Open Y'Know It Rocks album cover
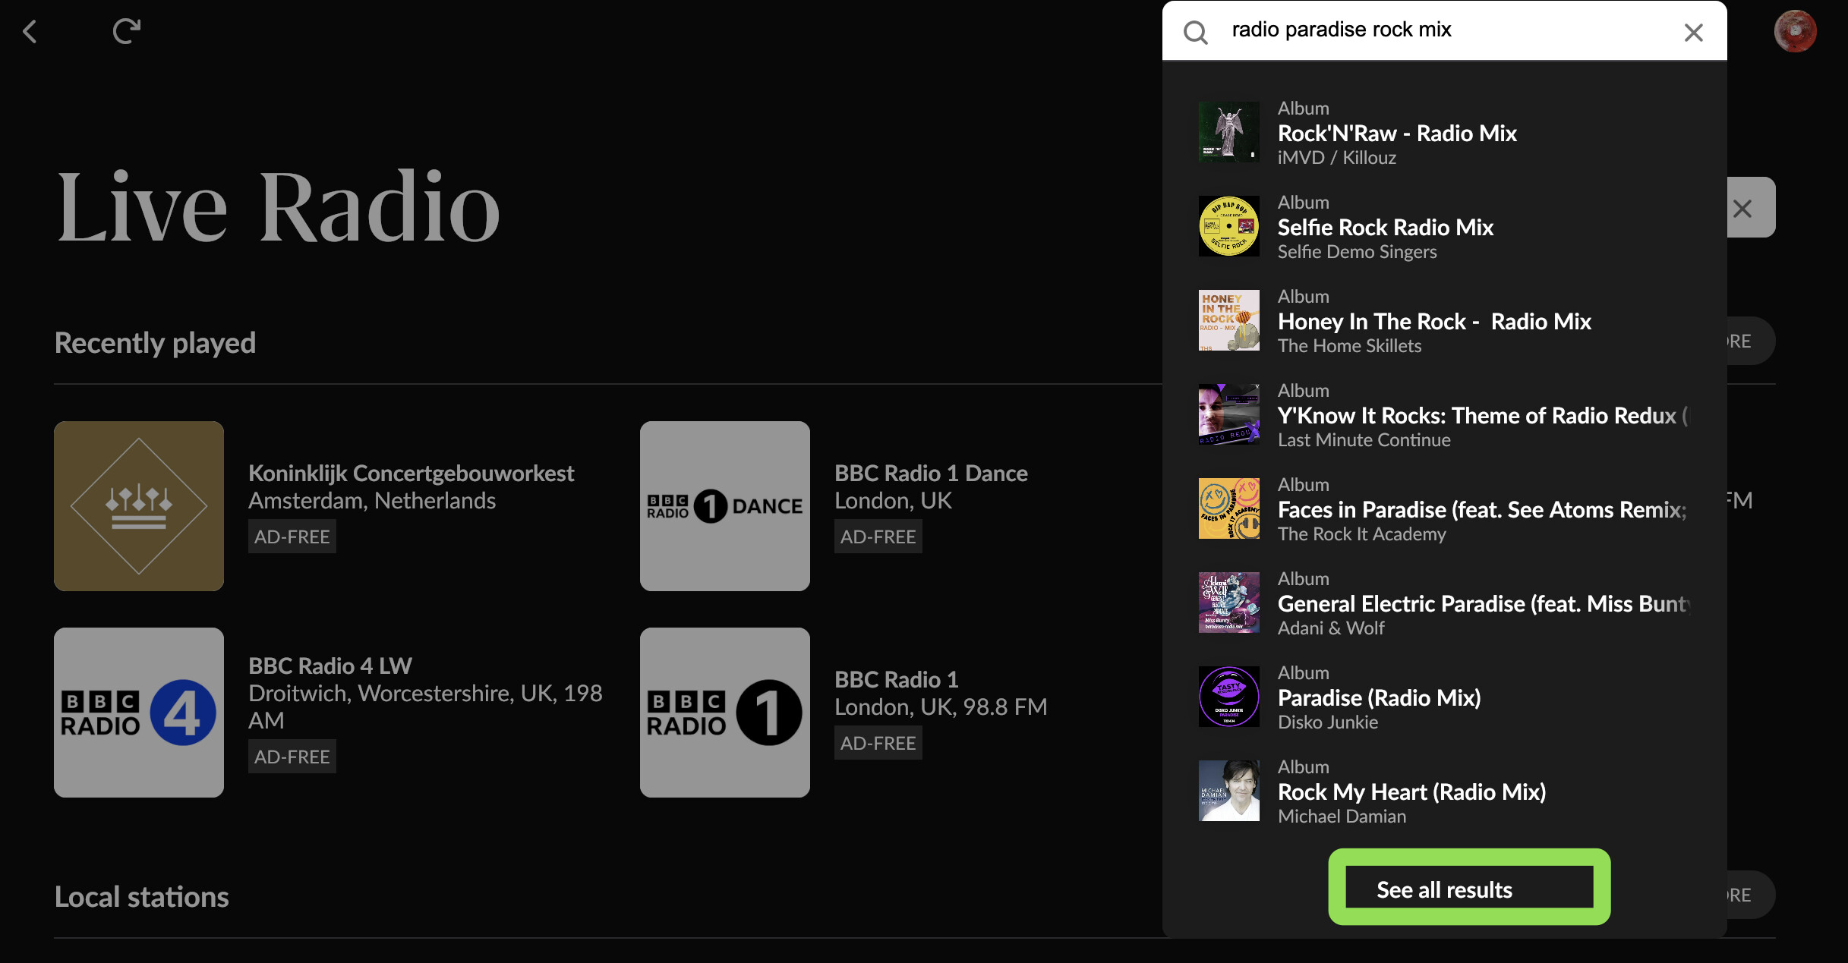The width and height of the screenshot is (1848, 963). pyautogui.click(x=1228, y=414)
